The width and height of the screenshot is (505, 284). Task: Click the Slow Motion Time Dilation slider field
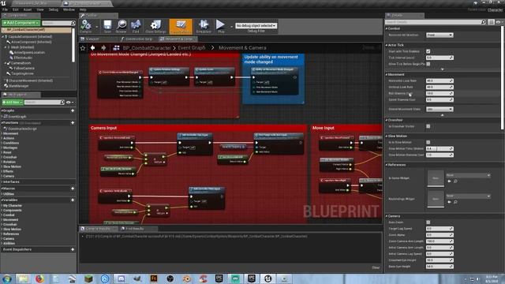[x=440, y=149]
